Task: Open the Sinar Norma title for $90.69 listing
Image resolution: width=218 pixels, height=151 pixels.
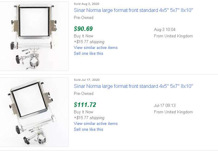Action: pyautogui.click(x=133, y=10)
